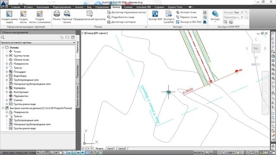This screenshot has width=276, height=155.
Task: Click the Печать printer icon
Action: [56, 14]
